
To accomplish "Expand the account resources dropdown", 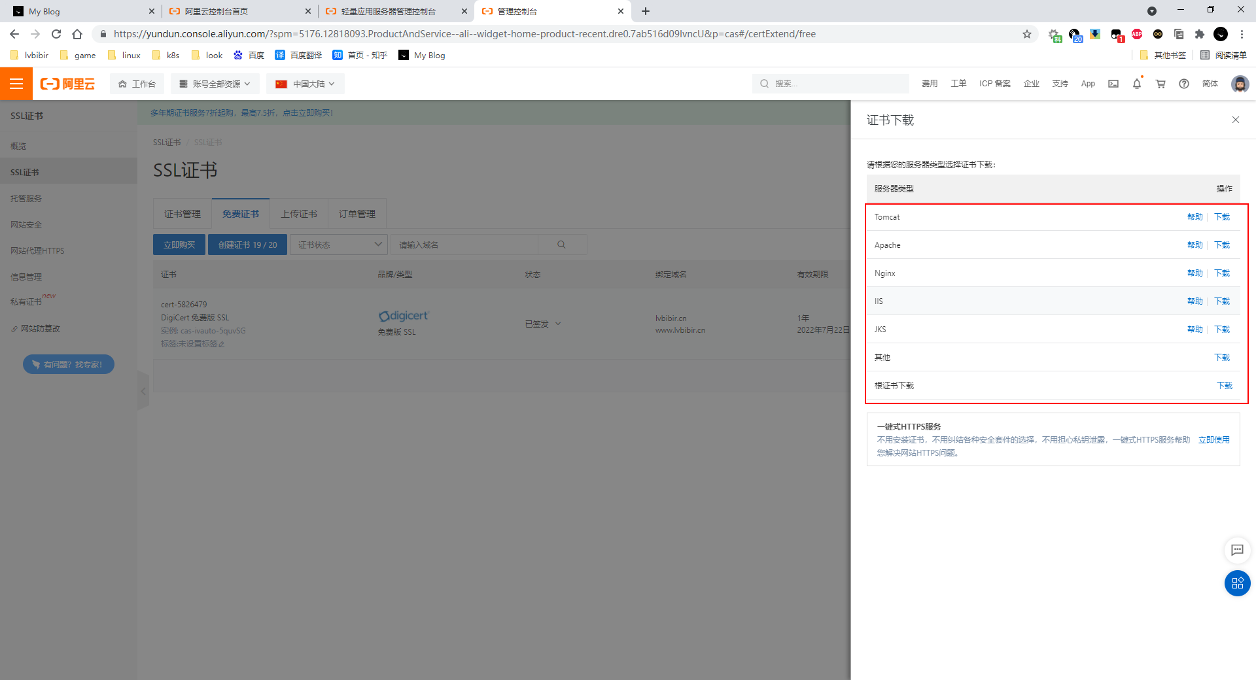I will tap(215, 84).
